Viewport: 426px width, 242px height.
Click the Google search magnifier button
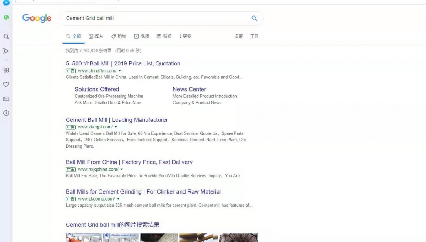pos(254,18)
